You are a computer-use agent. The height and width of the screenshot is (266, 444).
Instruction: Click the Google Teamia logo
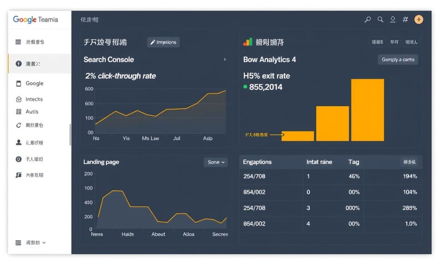35,19
